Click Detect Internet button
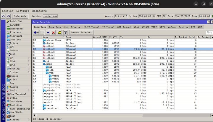 (81, 32)
